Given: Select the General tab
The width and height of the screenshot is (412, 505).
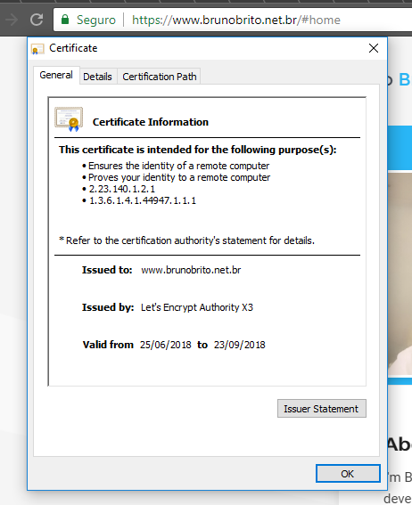Looking at the screenshot, I should [56, 75].
